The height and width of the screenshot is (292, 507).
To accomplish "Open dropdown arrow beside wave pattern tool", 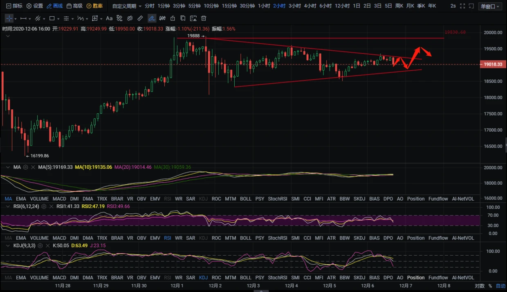I will [87, 19].
